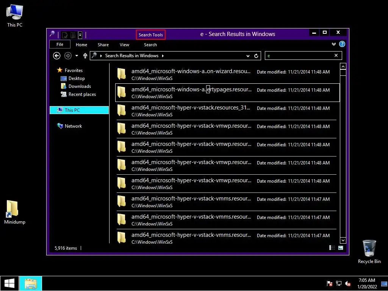Clear the search box with the X
Image resolution: width=388 pixels, height=291 pixels.
point(336,55)
